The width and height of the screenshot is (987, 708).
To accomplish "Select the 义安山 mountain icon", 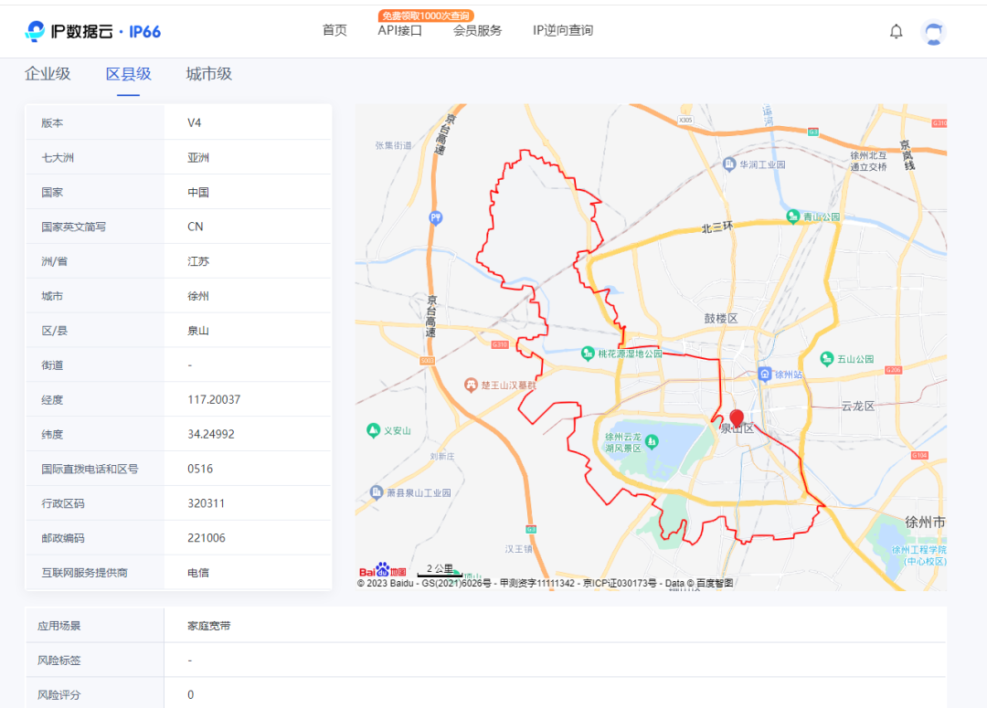I will (x=373, y=430).
